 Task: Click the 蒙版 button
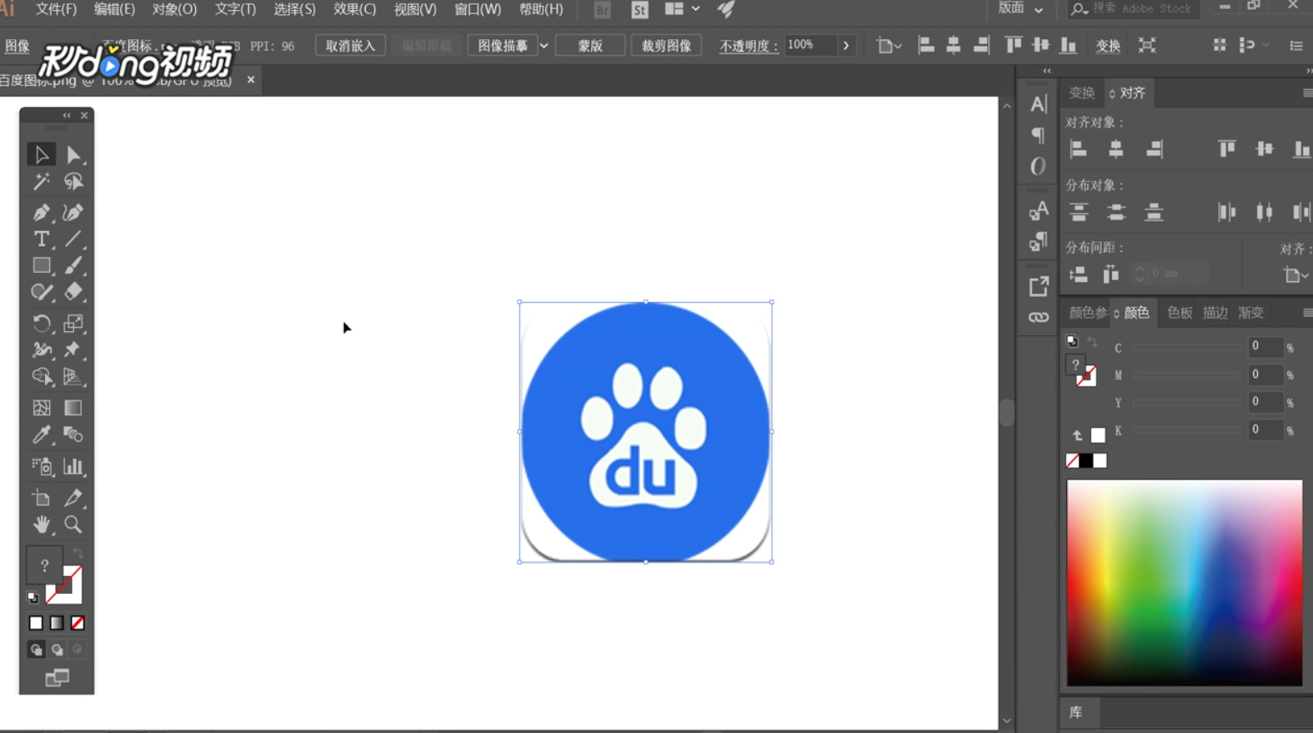[590, 46]
